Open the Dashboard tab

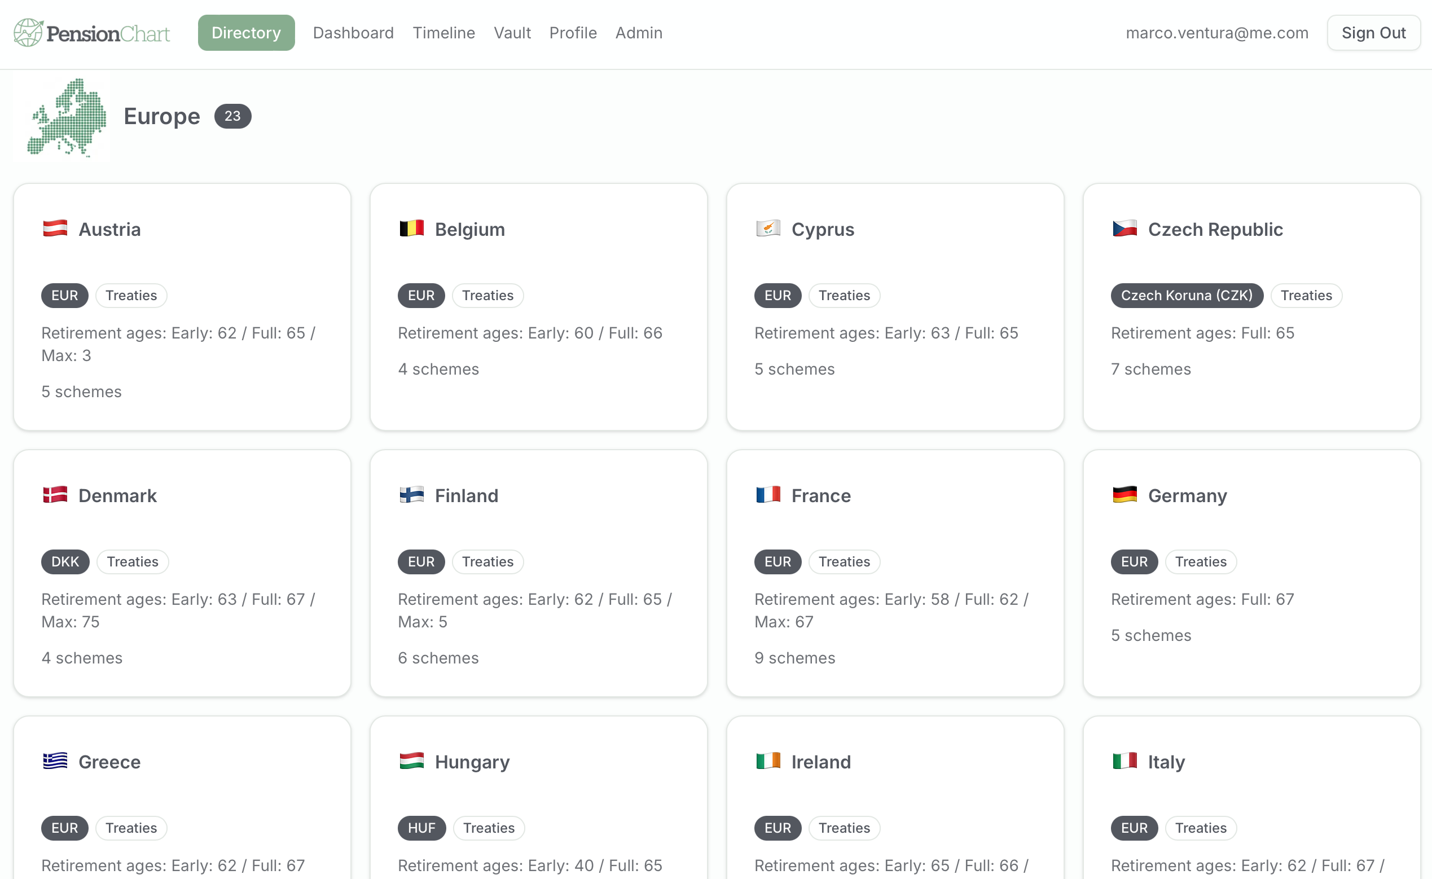point(353,33)
